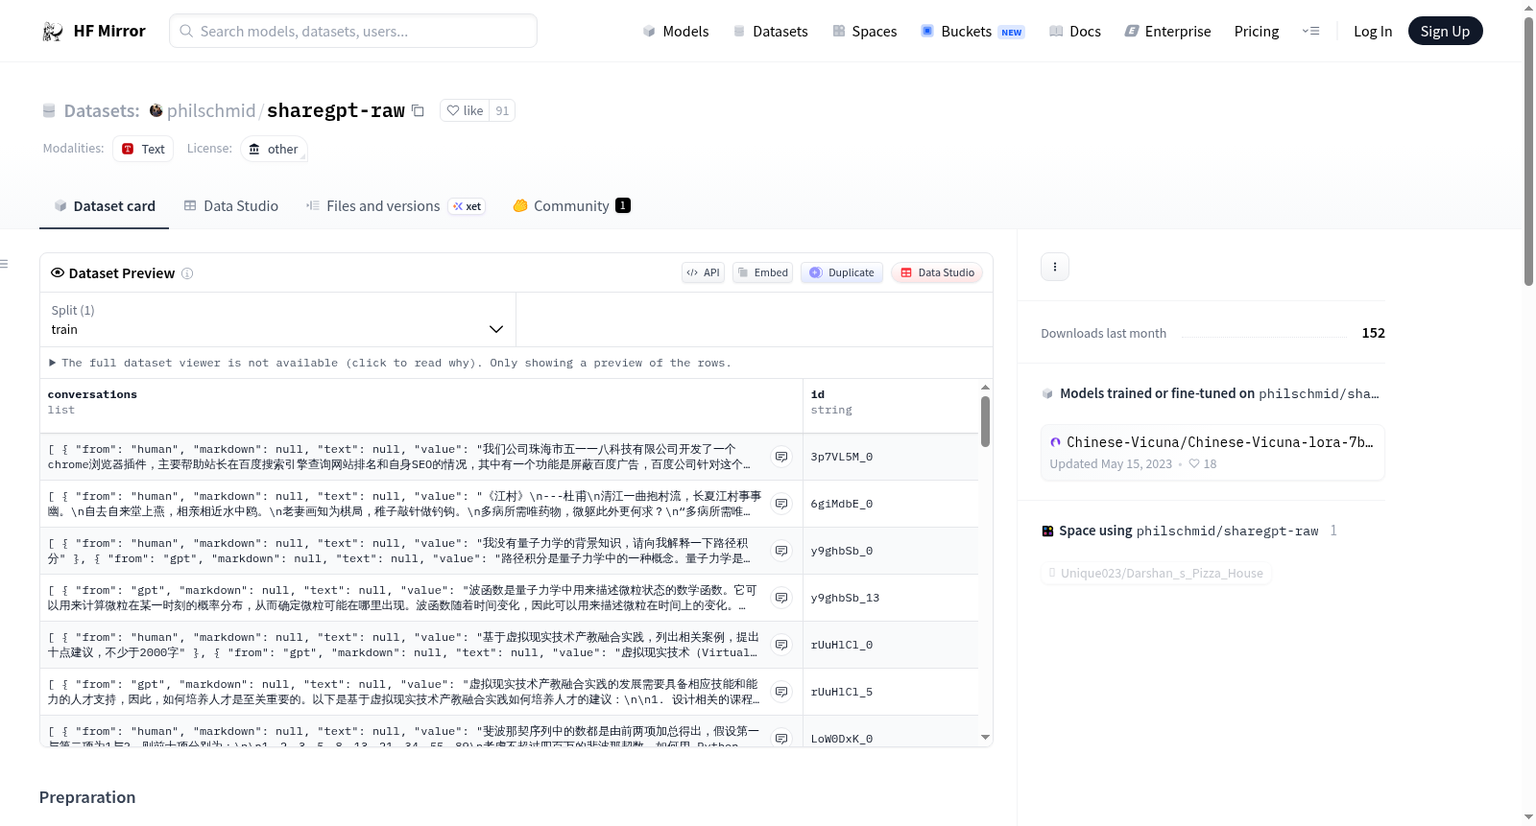Open Unique023/Darshan_s_Pizza_House space
Image resolution: width=1536 pixels, height=826 pixels.
1156,574
